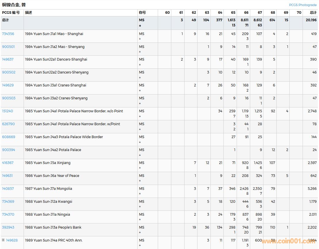This screenshot has width=319, height=249.
Task: Open the PCGS Photograde link
Action: (303, 5)
